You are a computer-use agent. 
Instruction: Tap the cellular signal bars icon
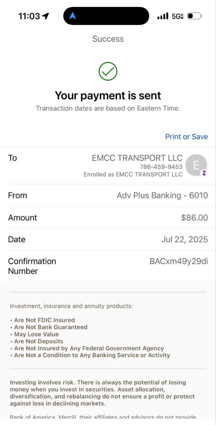[163, 16]
